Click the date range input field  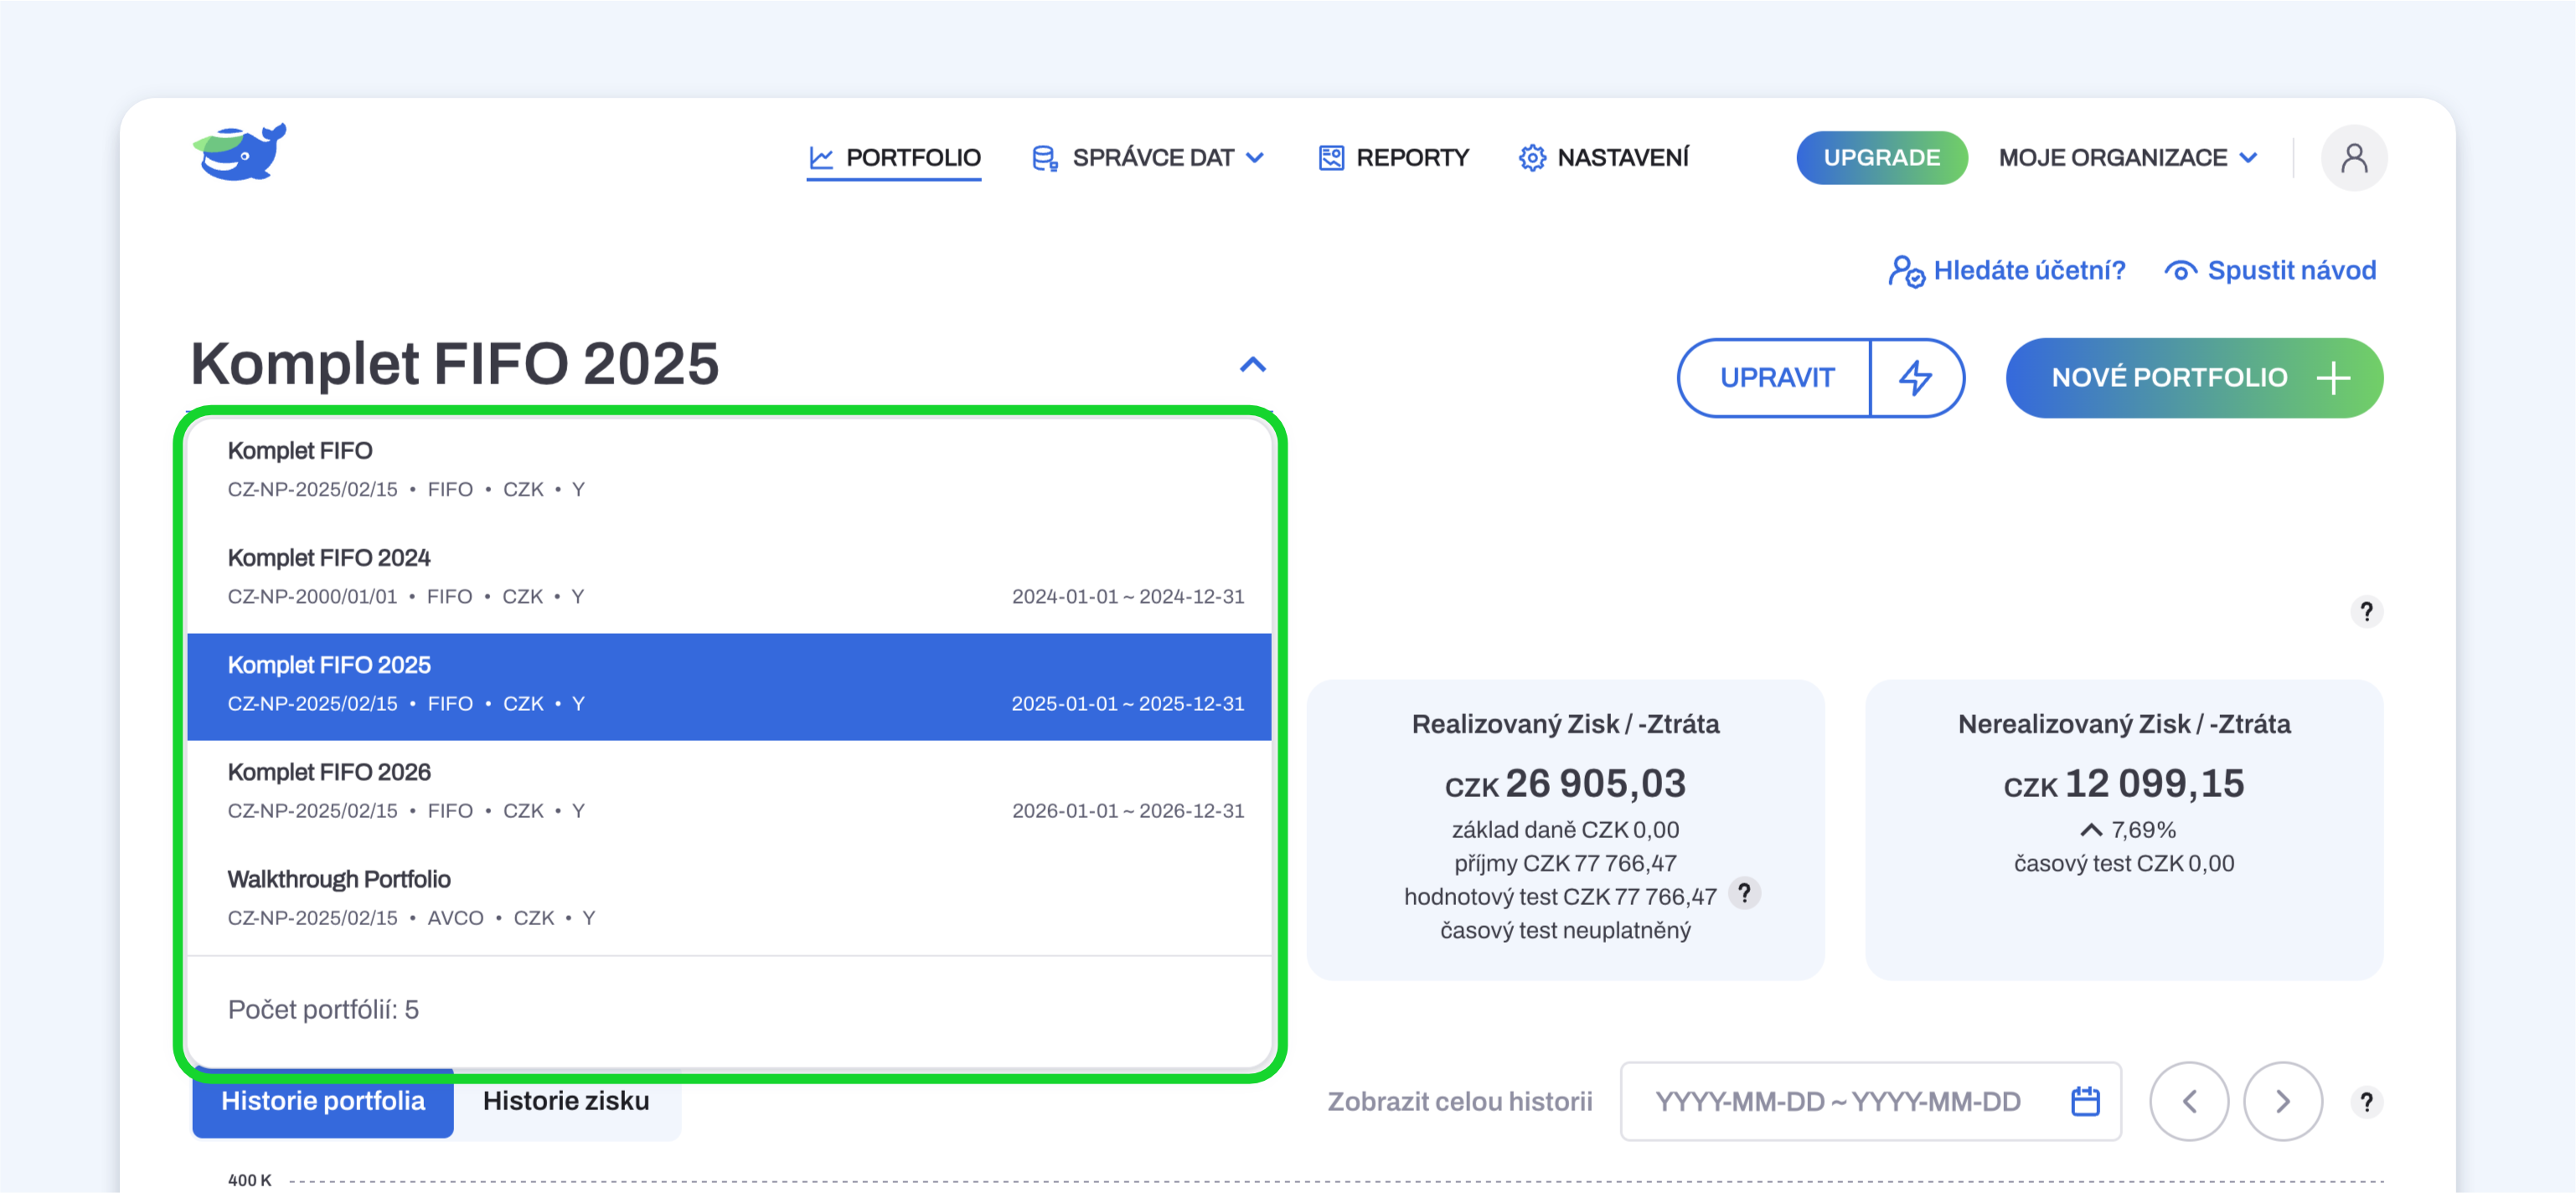1870,1101
